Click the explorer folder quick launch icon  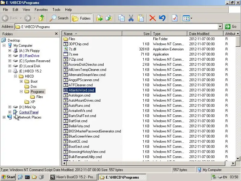coord(34,177)
